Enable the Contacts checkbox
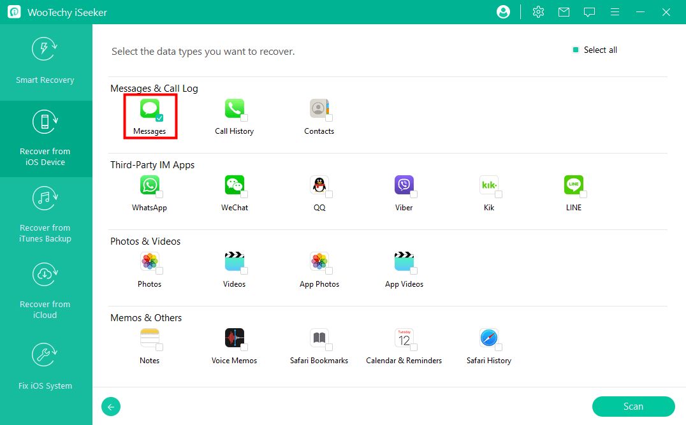This screenshot has height=425, width=686. point(329,118)
